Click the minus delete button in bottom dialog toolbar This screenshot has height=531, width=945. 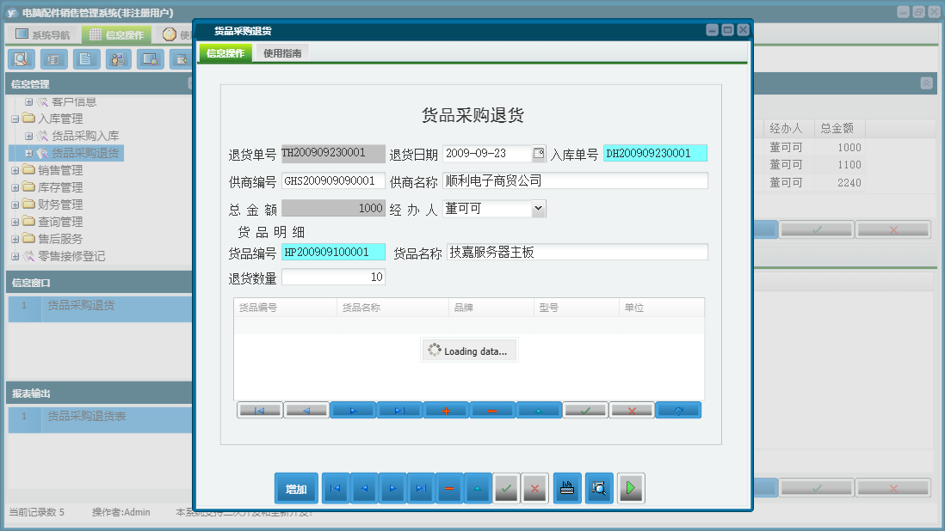point(449,488)
